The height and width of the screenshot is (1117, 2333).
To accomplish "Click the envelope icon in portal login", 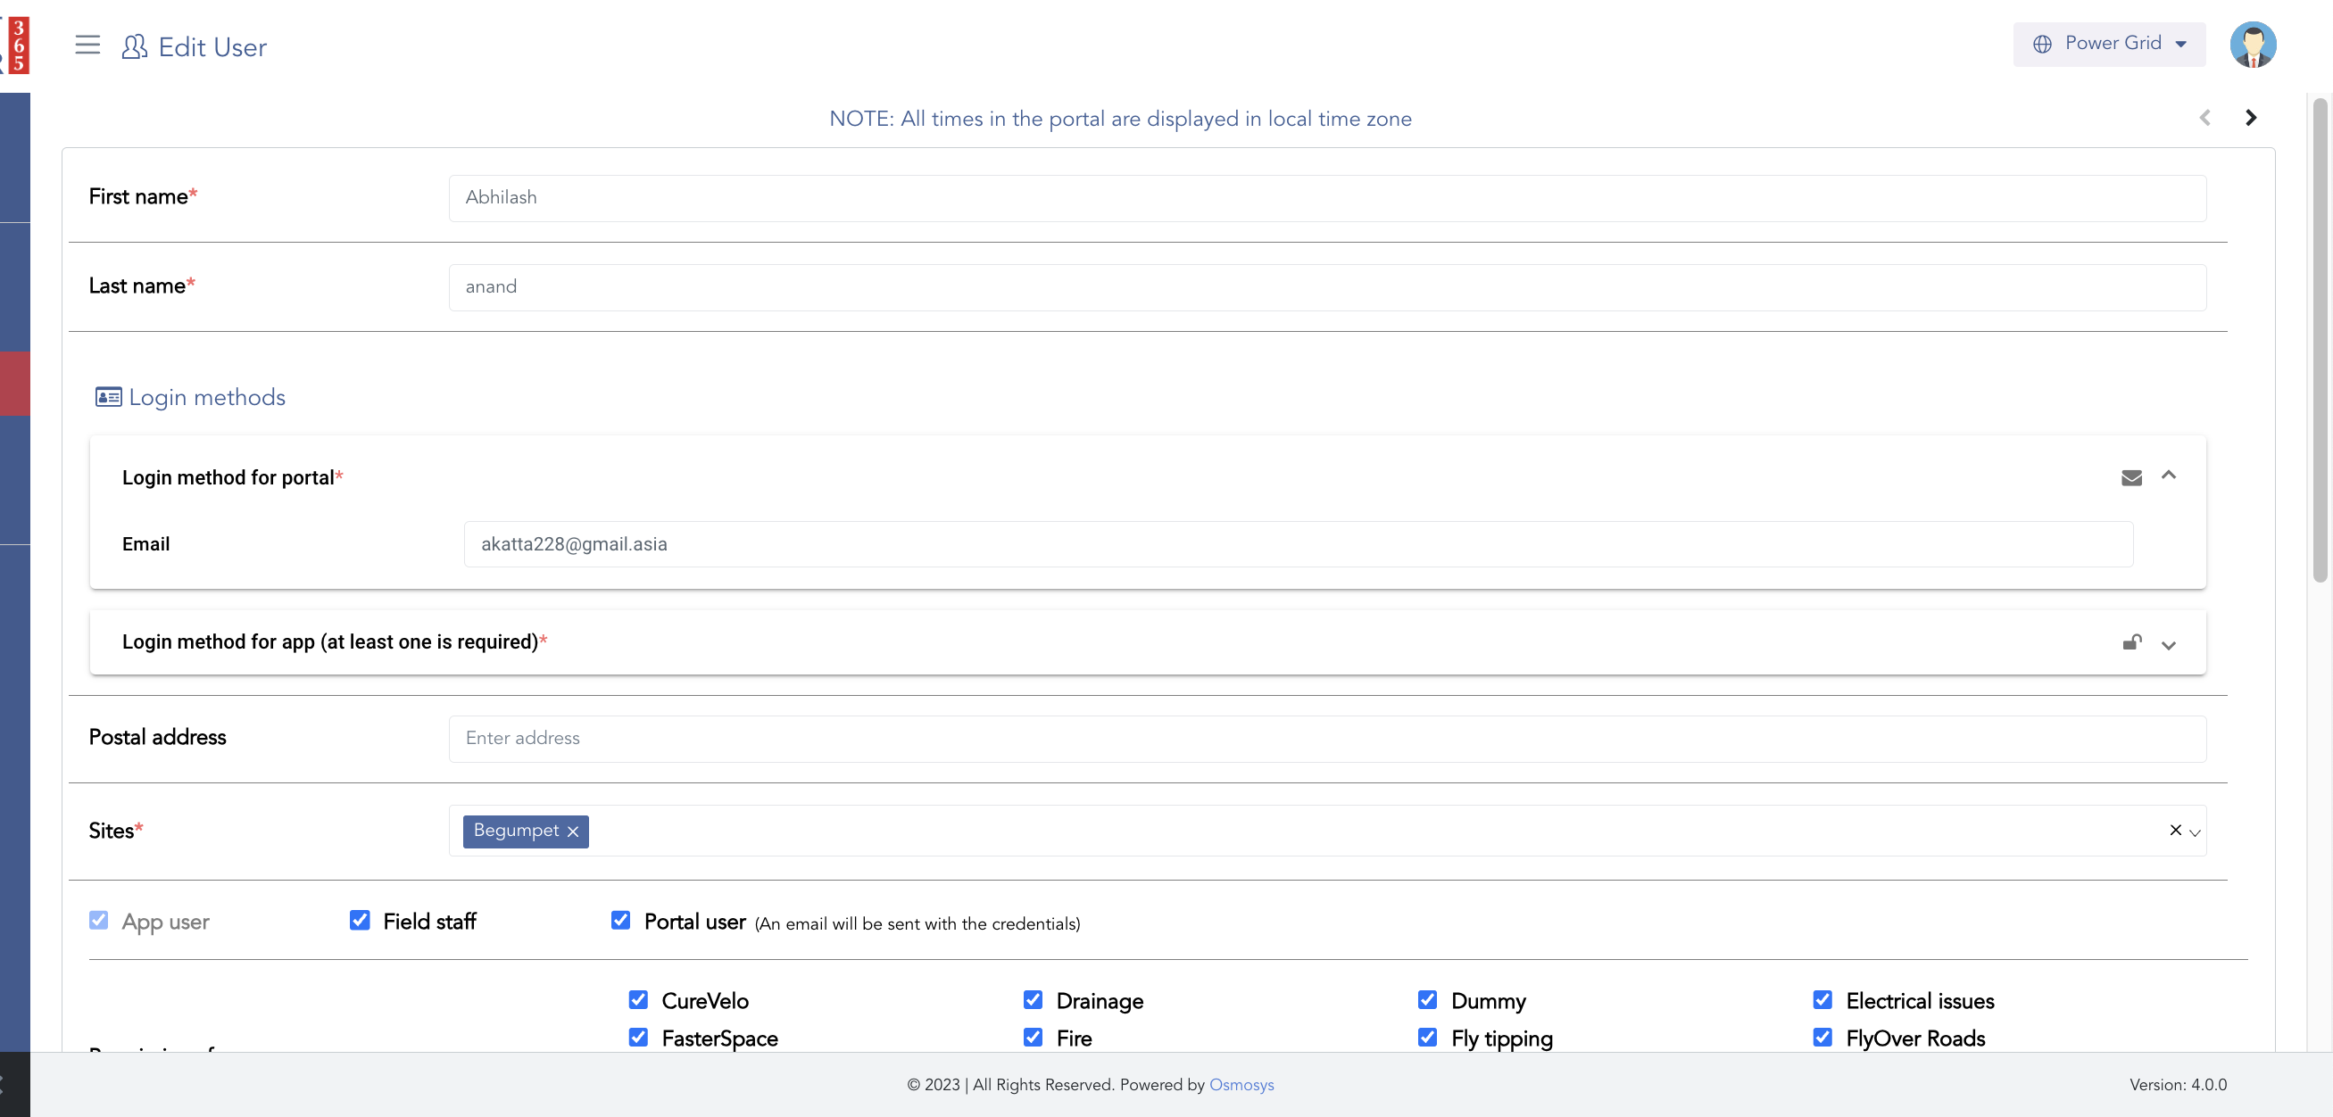I will 2131,478.
